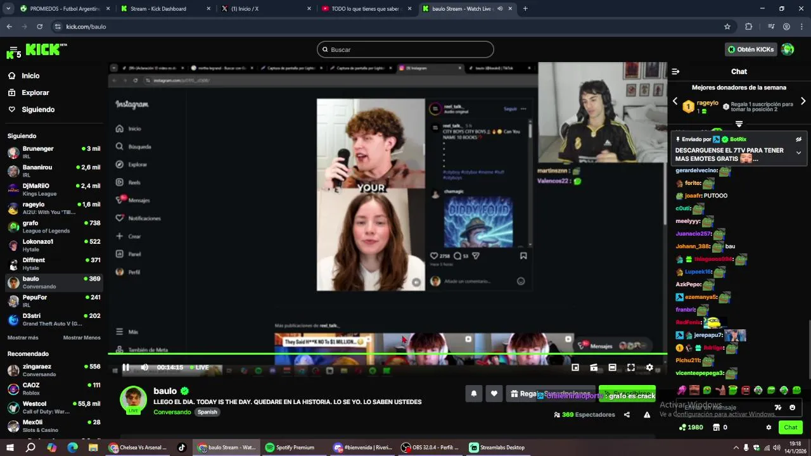Click the green Chat send button
811x456 pixels.
790,427
